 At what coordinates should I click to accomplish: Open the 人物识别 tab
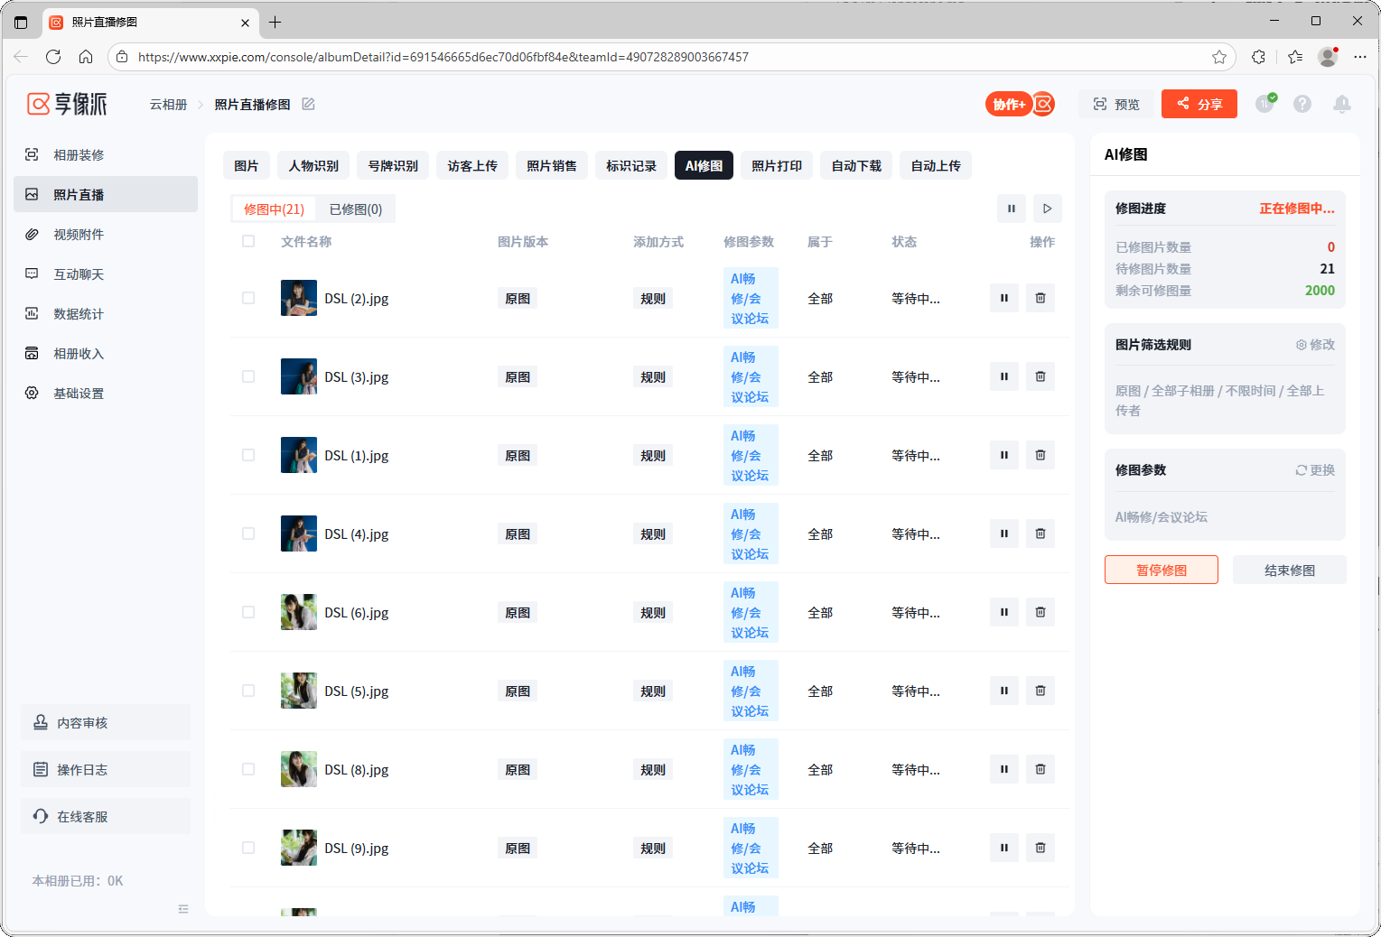(x=313, y=166)
